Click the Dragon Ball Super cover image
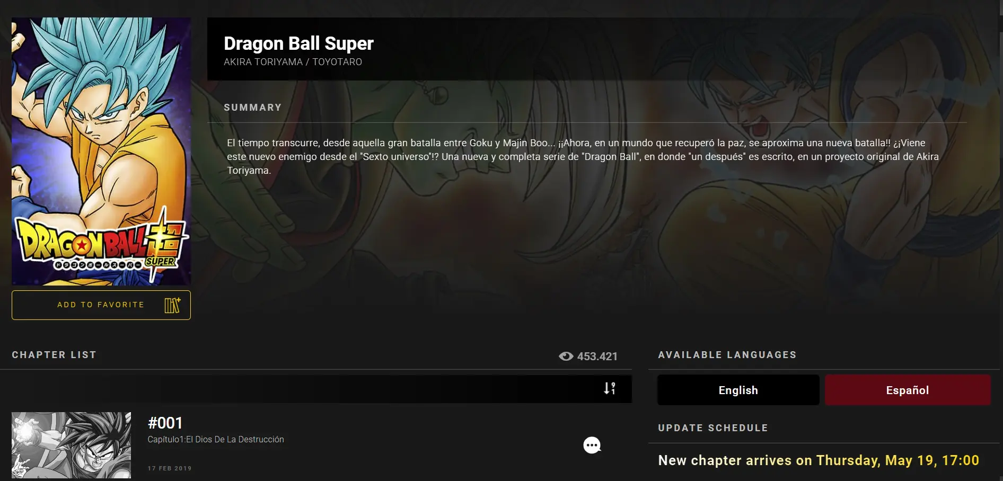This screenshot has height=481, width=1003. click(x=101, y=152)
